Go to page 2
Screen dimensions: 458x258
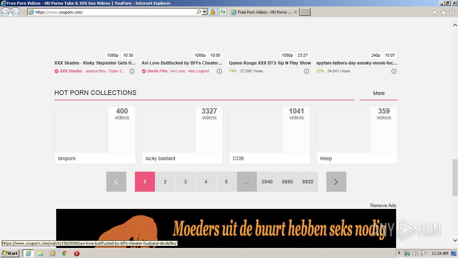(165, 182)
